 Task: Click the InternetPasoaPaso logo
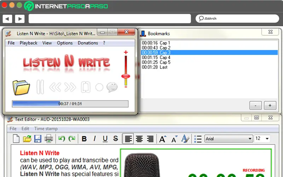(66, 6)
